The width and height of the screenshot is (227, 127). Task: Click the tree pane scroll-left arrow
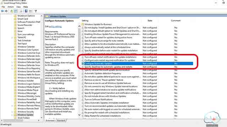[x=2, y=120]
